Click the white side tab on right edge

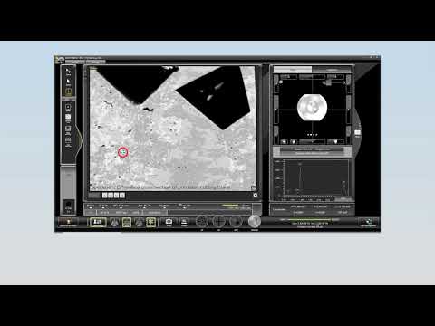click(x=358, y=132)
